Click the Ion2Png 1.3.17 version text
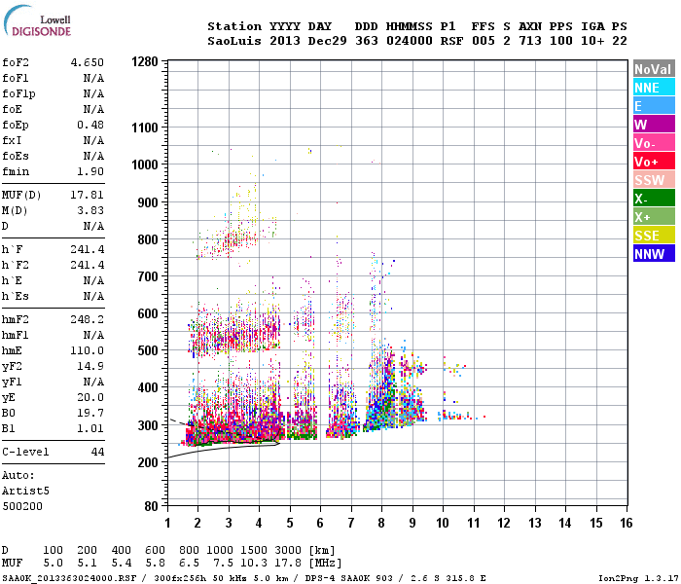Viewport: 681px width, 584px height. point(638,578)
